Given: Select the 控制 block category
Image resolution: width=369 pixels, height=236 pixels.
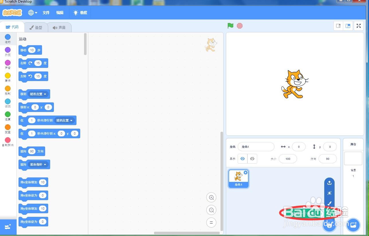Looking at the screenshot, I should tap(8, 90).
